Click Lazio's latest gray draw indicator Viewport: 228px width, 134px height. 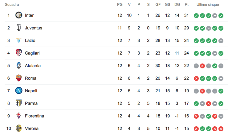(221, 40)
